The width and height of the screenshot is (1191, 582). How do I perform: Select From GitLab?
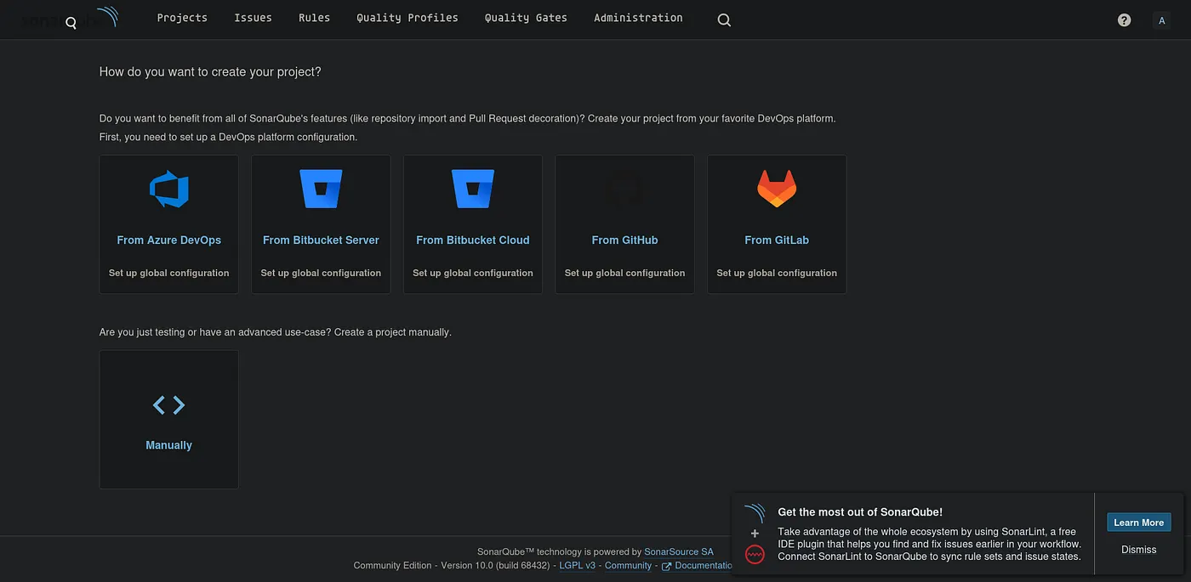tap(777, 240)
